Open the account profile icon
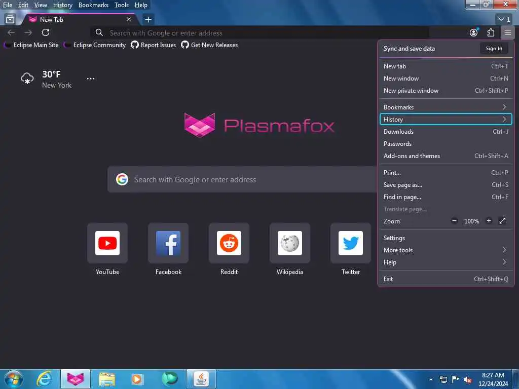Viewport: 519px width, 389px height. click(474, 32)
